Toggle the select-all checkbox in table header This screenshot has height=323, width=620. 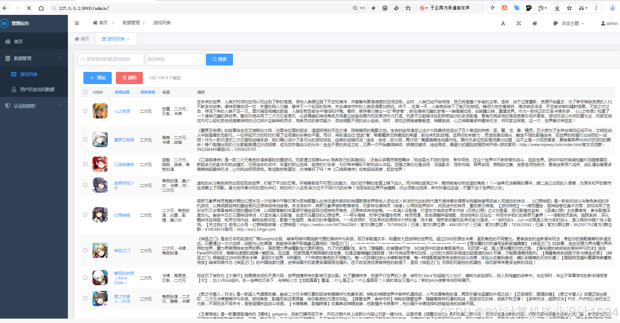(85, 91)
